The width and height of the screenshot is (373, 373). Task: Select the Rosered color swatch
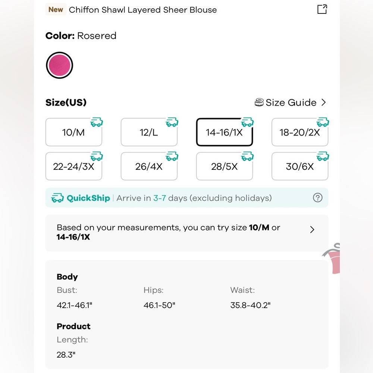[x=59, y=65]
